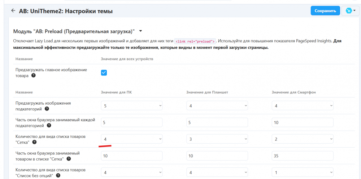Image resolution: width=361 pixels, height=179 pixels.
Task: Show help for Часть окна товаром Сетка
Action: click(x=69, y=159)
